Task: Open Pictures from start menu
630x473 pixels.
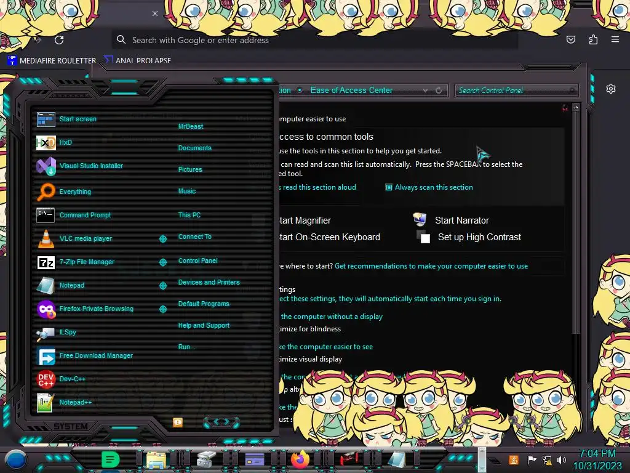Action: 190,170
